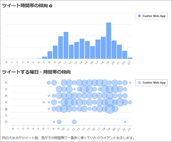Click the help icon beside ツイート時間帯の傾向
The image size is (172, 142).
(51, 6)
